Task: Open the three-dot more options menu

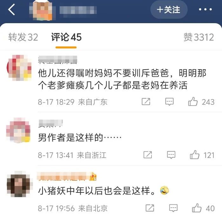Action: pyautogui.click(x=205, y=10)
